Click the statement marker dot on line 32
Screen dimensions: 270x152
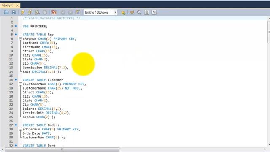pos(16,145)
